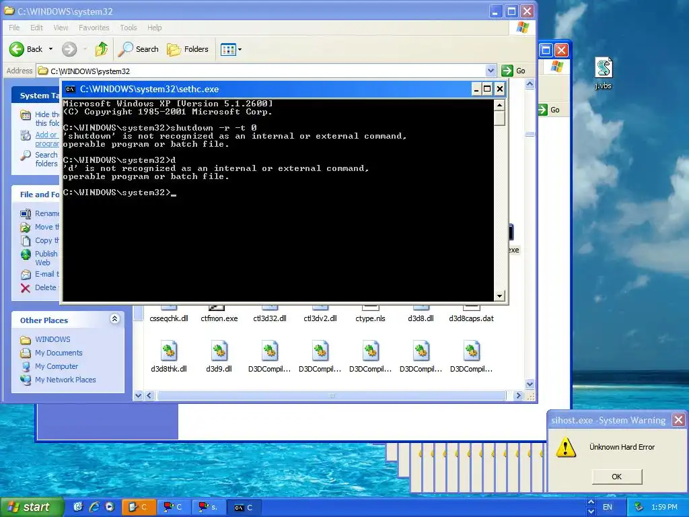Screen dimensions: 689x517
Task: Select the ctl3d32.dll file name
Action: click(270, 318)
